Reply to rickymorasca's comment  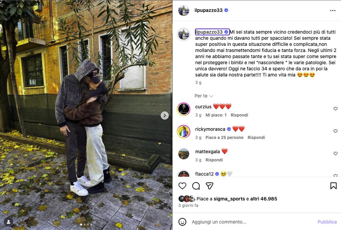256,137
